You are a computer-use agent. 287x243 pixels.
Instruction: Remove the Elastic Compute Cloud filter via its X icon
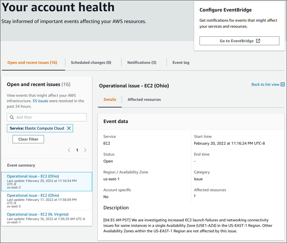(x=69, y=128)
